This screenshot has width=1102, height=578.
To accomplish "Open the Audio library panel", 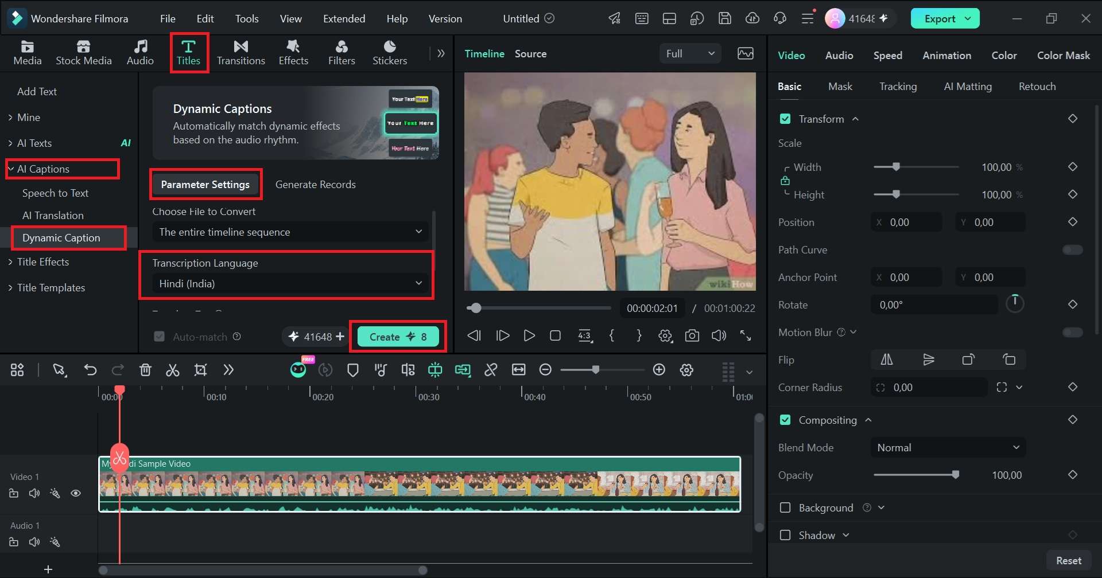I will 140,53.
